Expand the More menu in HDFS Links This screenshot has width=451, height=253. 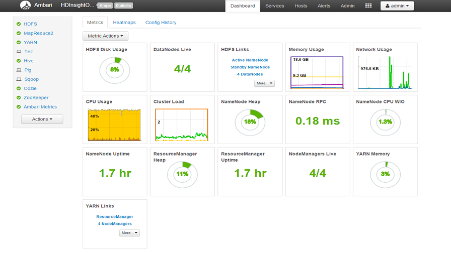pyautogui.click(x=264, y=83)
